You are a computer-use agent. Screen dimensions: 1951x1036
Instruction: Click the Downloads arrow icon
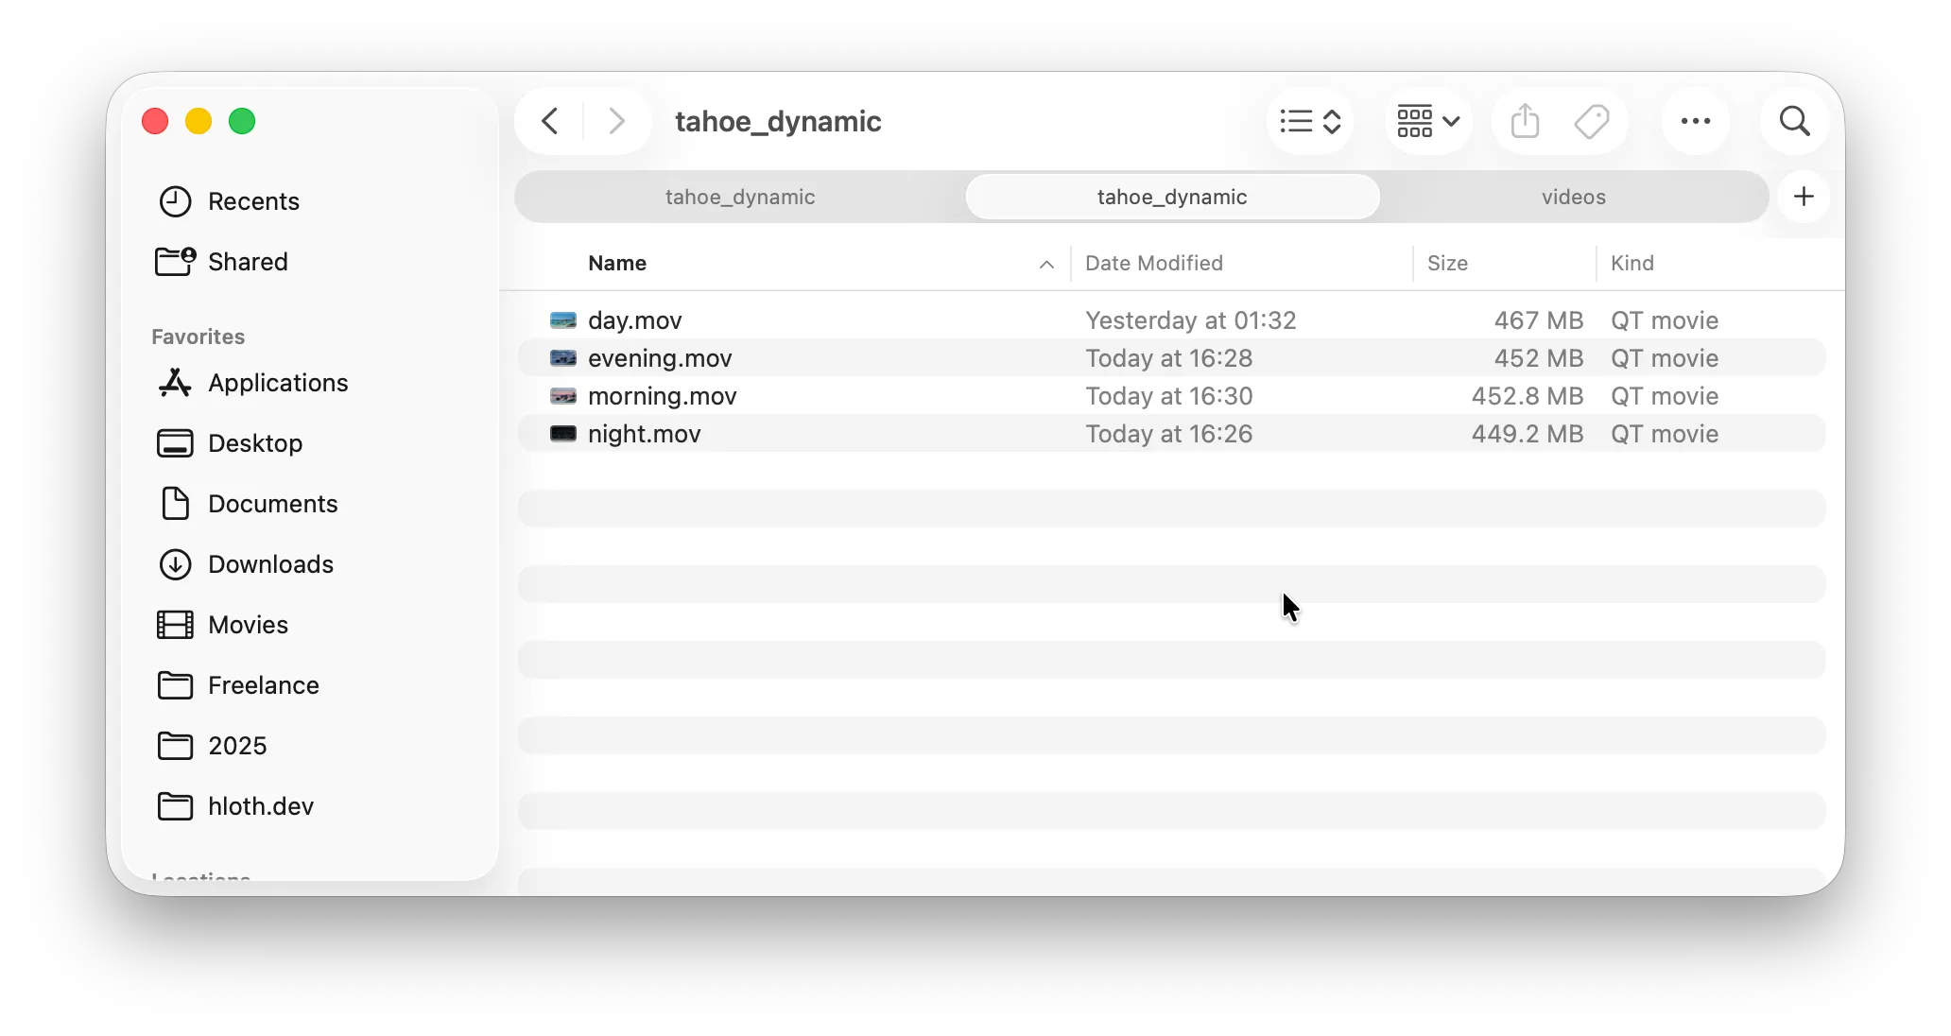(175, 564)
